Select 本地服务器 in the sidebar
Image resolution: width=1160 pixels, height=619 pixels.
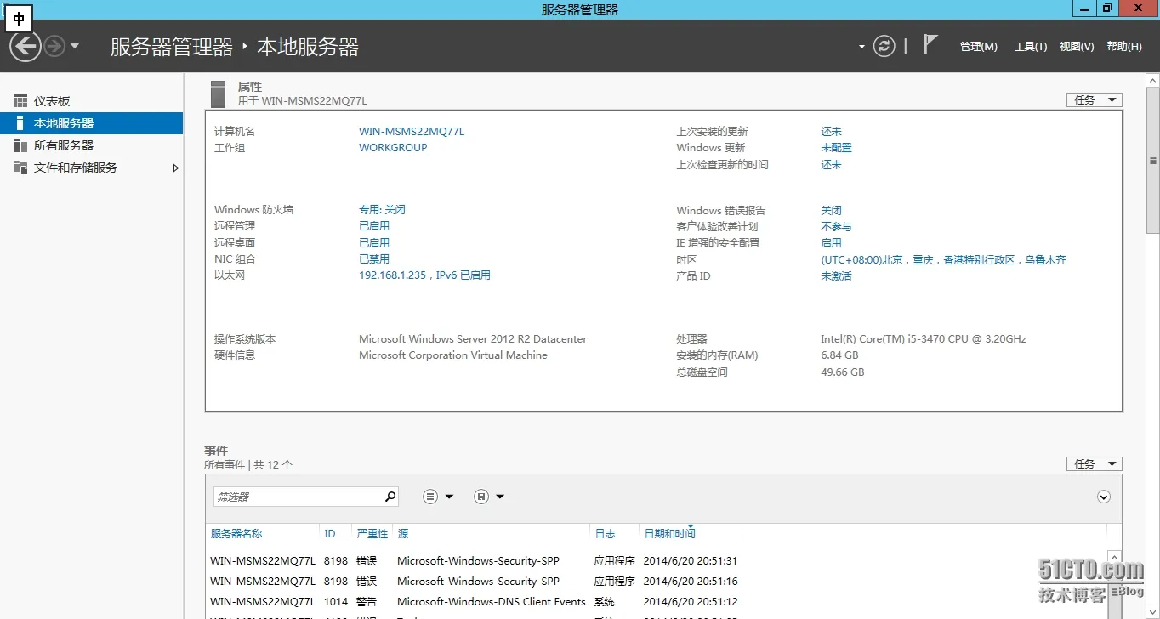tap(92, 123)
